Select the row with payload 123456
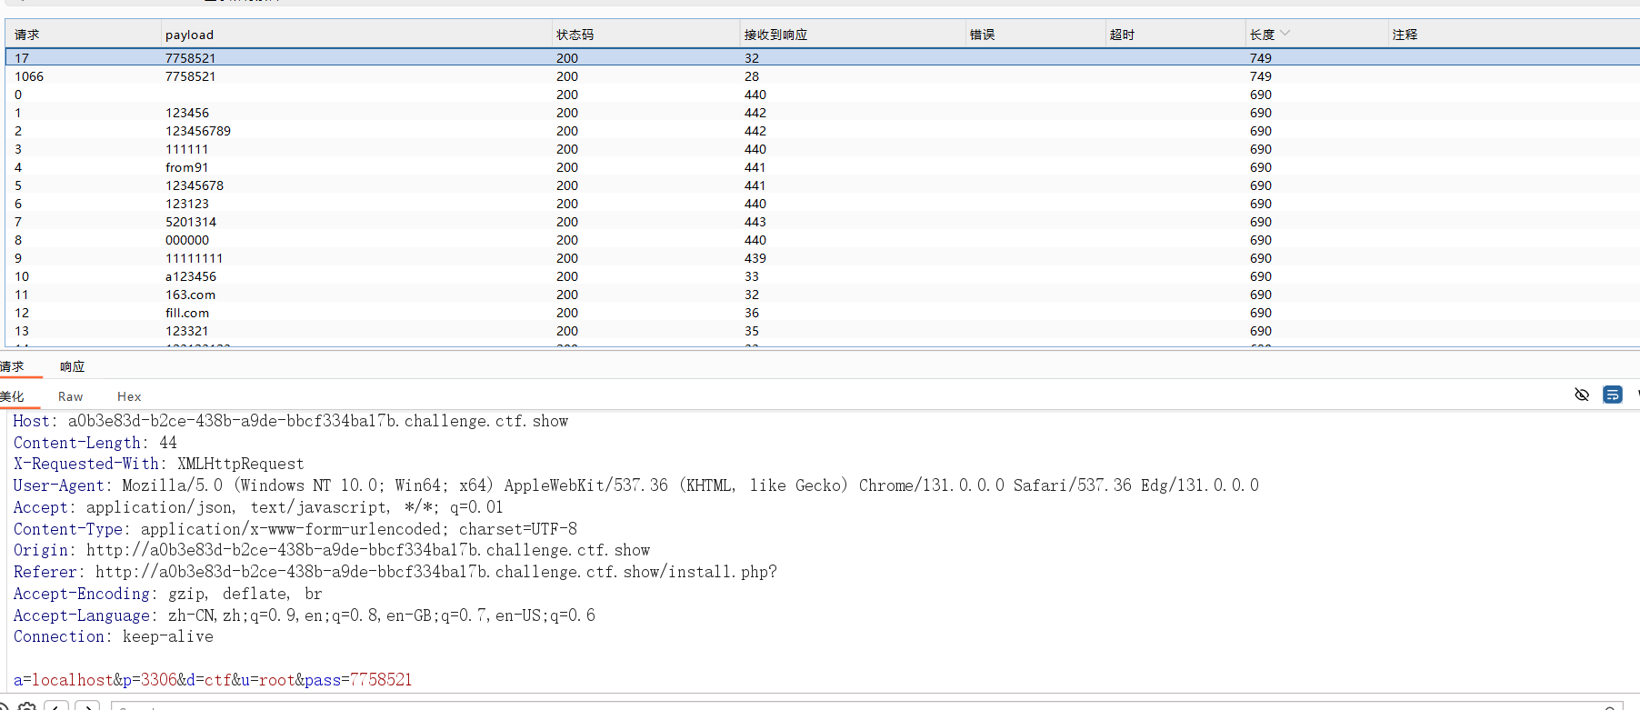 click(823, 113)
